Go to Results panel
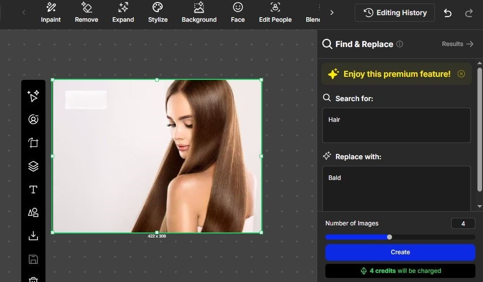The height and width of the screenshot is (282, 483). (457, 44)
